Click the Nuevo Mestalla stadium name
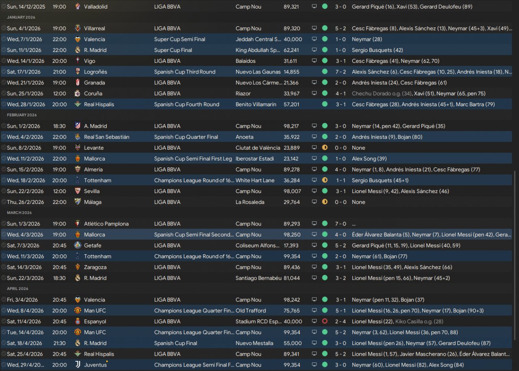Viewport: 519px width, 371px height. [x=254, y=343]
